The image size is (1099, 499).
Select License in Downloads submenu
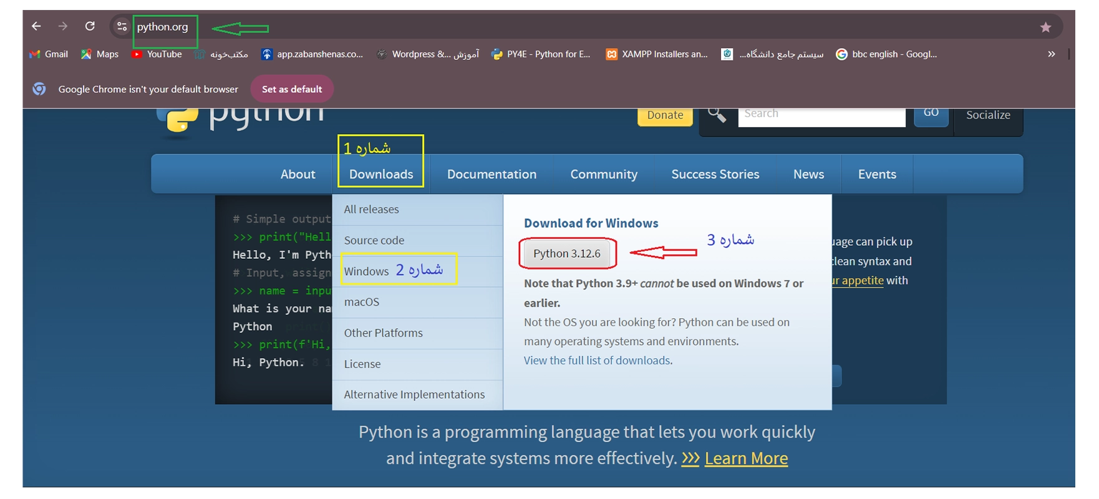click(x=417, y=364)
